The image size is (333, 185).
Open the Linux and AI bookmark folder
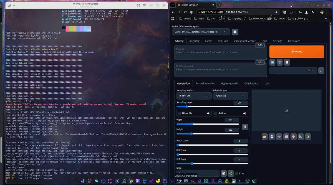(260, 19)
